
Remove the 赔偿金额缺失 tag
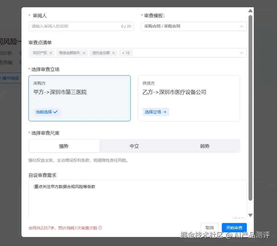tap(84, 53)
